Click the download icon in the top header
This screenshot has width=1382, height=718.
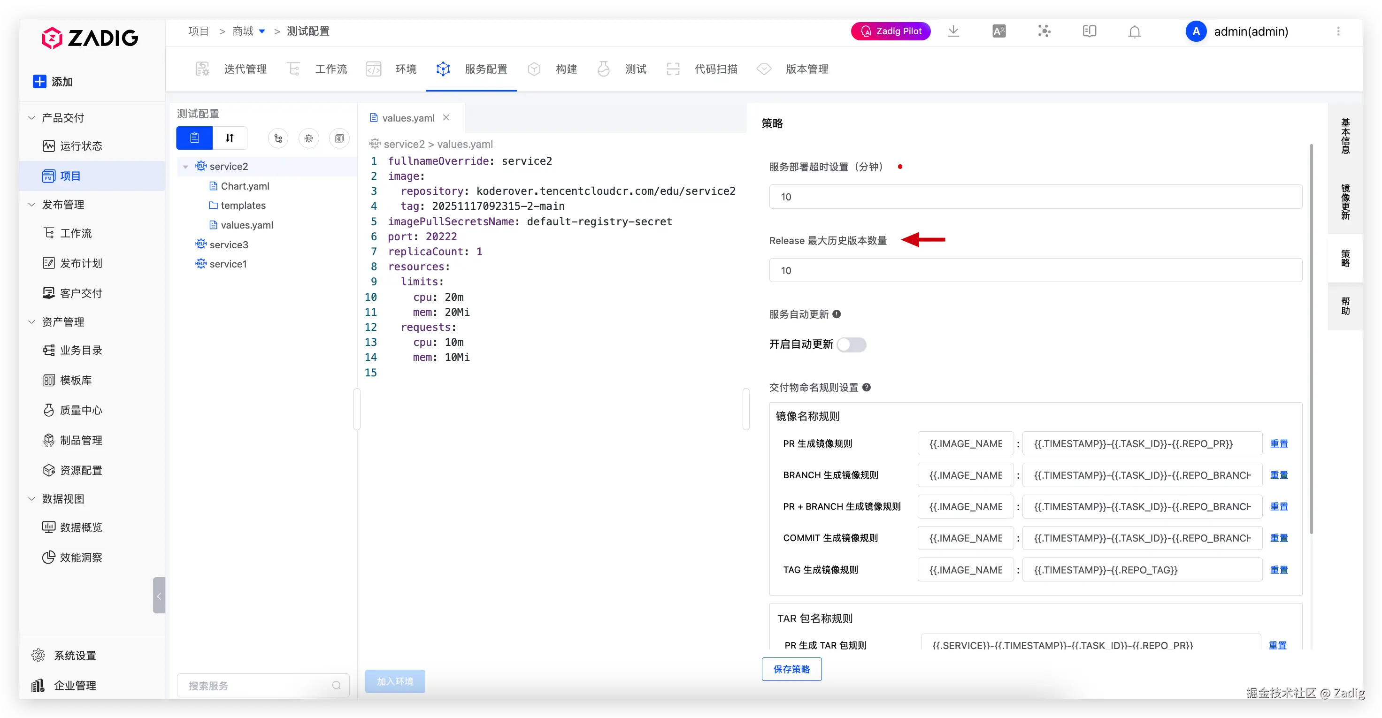point(953,31)
